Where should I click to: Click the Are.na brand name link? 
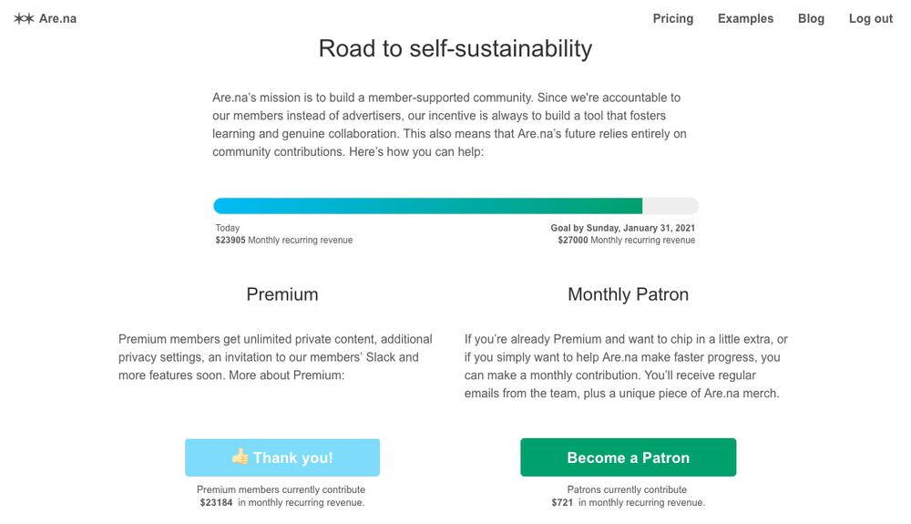click(57, 18)
